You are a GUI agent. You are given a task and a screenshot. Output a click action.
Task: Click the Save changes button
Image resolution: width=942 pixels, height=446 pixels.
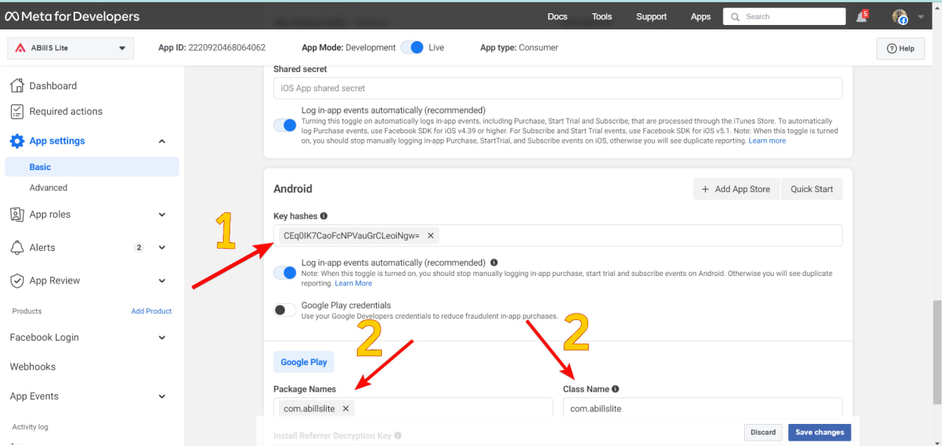pos(819,433)
